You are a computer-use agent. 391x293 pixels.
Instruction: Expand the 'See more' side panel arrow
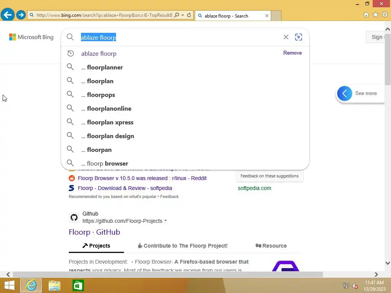pyautogui.click(x=344, y=93)
